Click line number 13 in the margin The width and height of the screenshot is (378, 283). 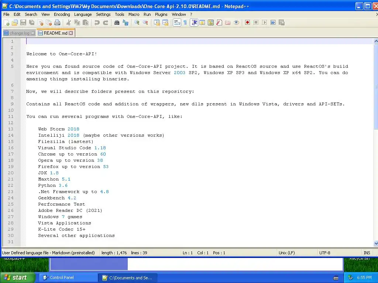[x=11, y=129]
